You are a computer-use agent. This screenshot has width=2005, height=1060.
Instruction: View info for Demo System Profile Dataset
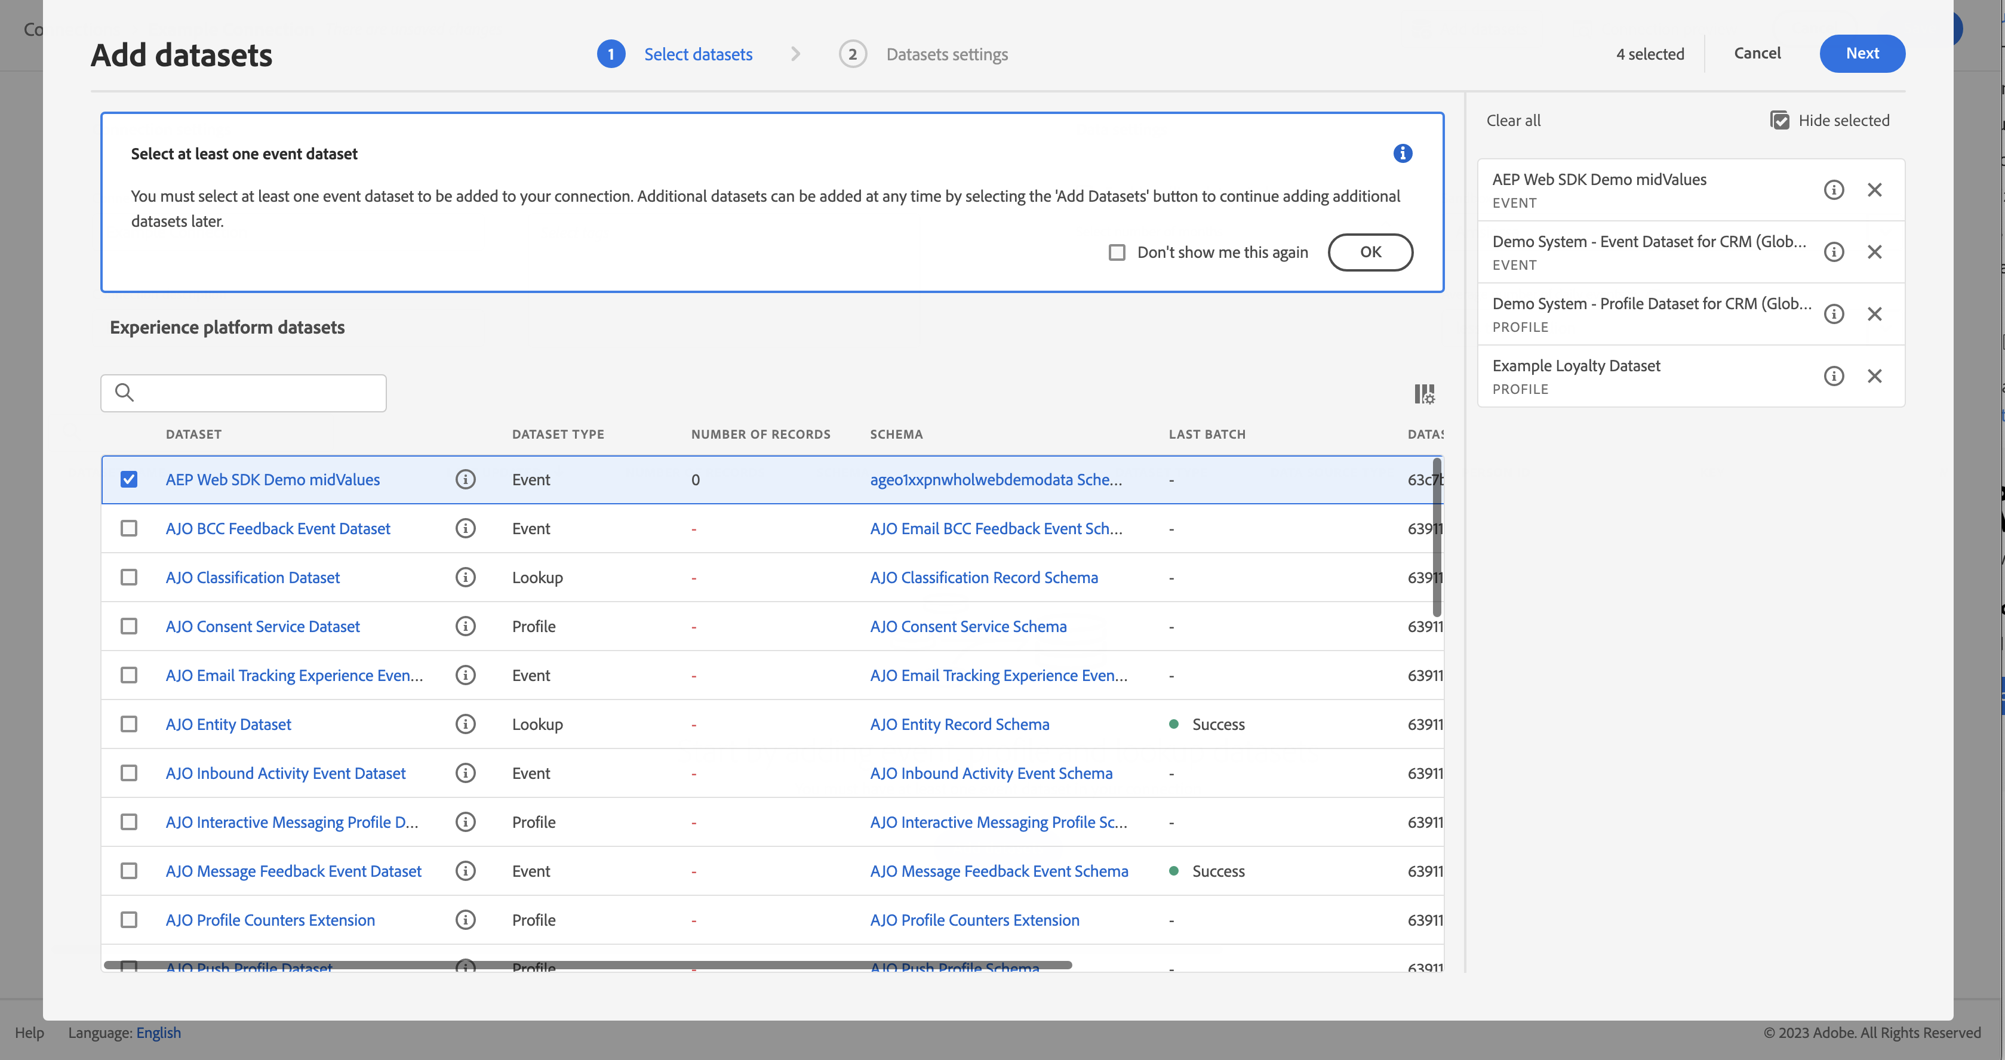click(1834, 315)
